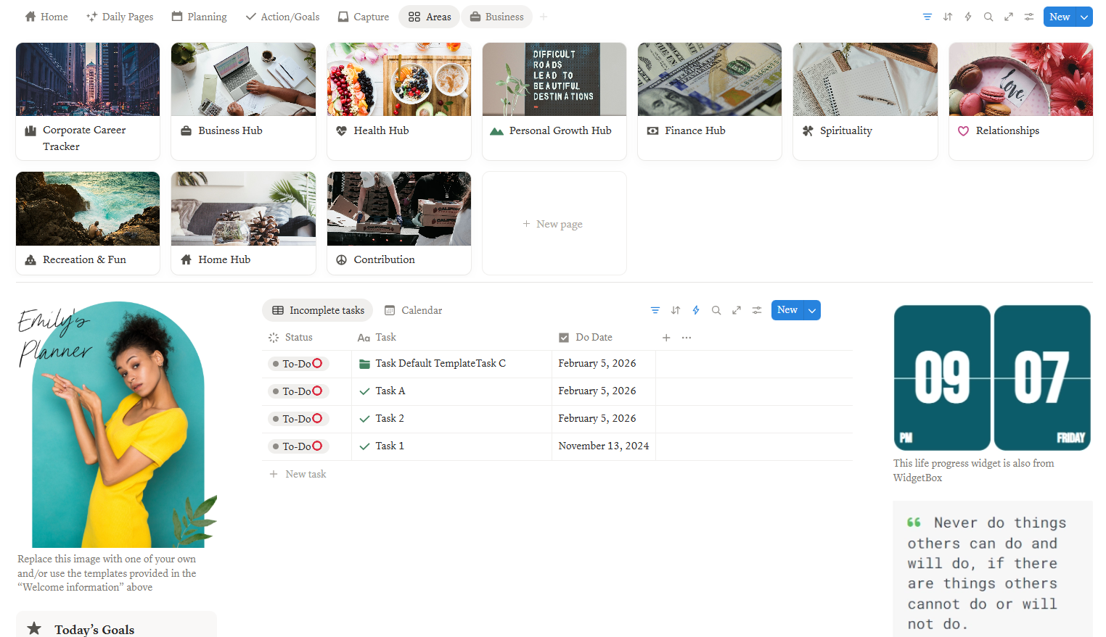This screenshot has width=1106, height=637.
Task: Open the top-right New button dropdown arrow
Action: tap(1084, 16)
